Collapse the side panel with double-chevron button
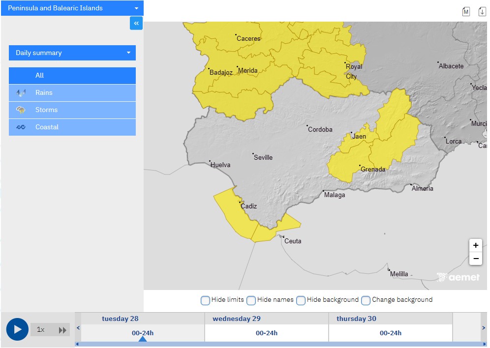 [136, 23]
